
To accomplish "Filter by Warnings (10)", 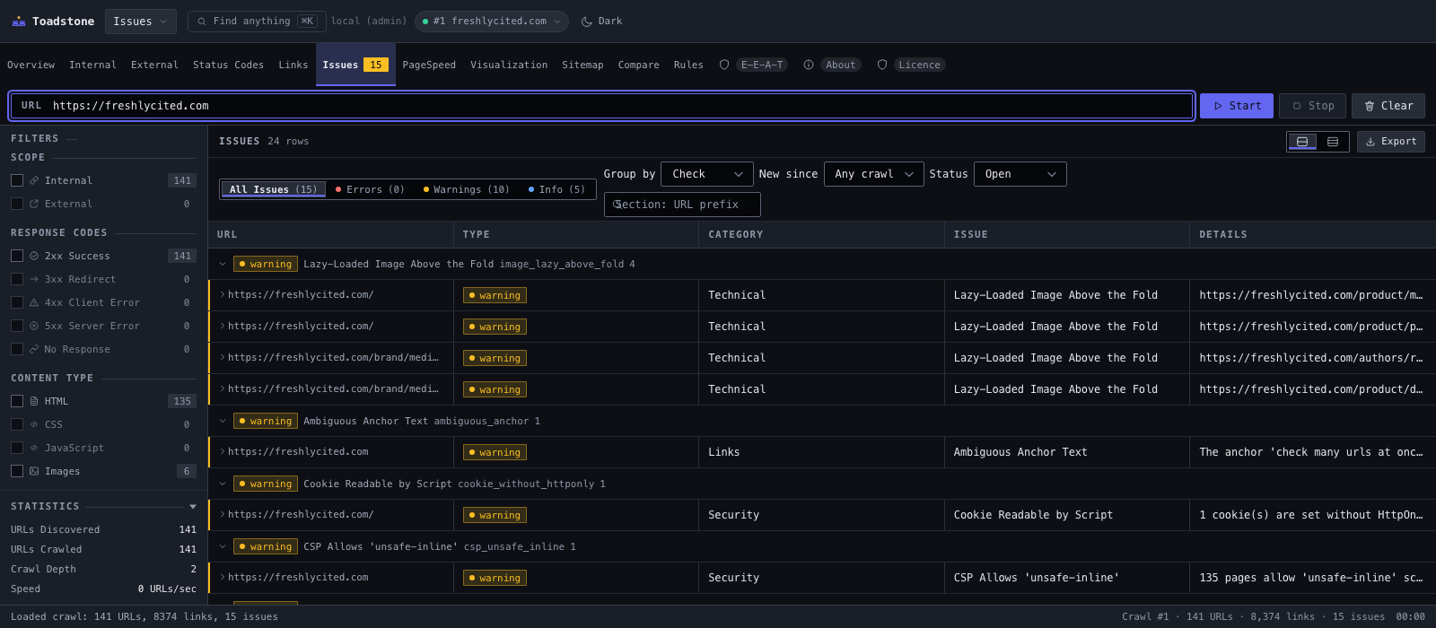I will [x=467, y=189].
